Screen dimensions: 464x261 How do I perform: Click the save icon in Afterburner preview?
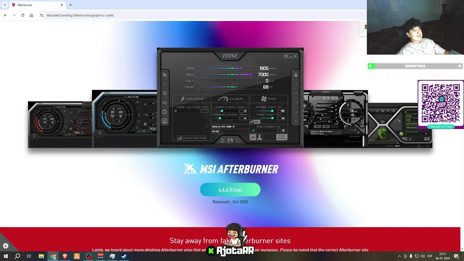point(230,141)
